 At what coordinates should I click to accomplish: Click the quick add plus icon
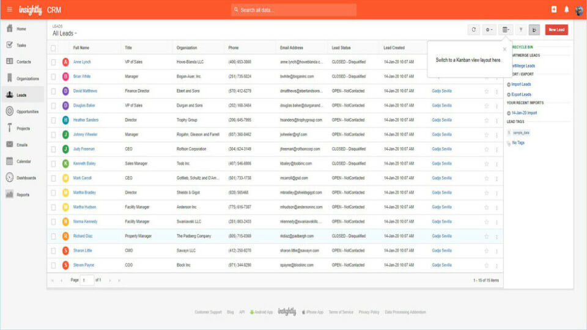click(x=554, y=9)
